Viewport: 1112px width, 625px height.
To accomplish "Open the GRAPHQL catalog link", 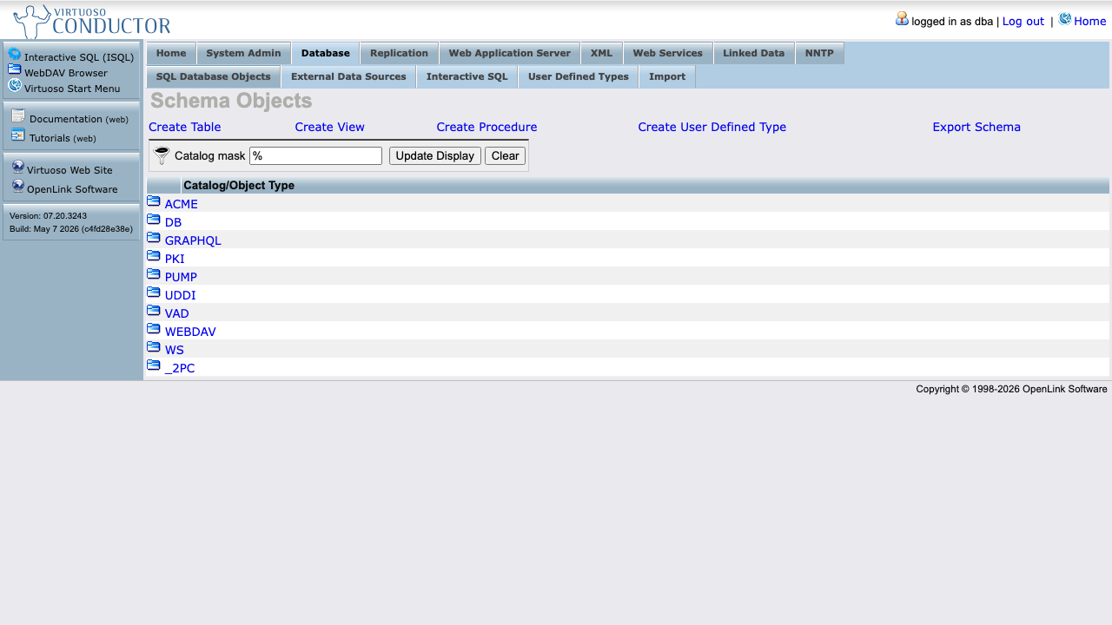I will click(x=193, y=240).
